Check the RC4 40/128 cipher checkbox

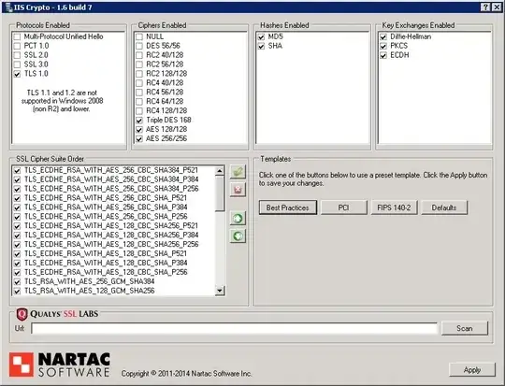point(139,83)
